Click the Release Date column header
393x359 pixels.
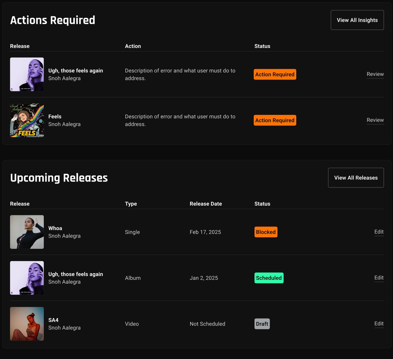coord(206,204)
